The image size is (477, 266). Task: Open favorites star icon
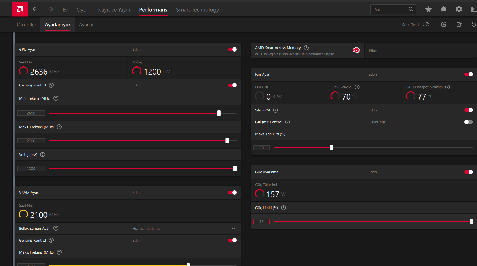(x=428, y=9)
